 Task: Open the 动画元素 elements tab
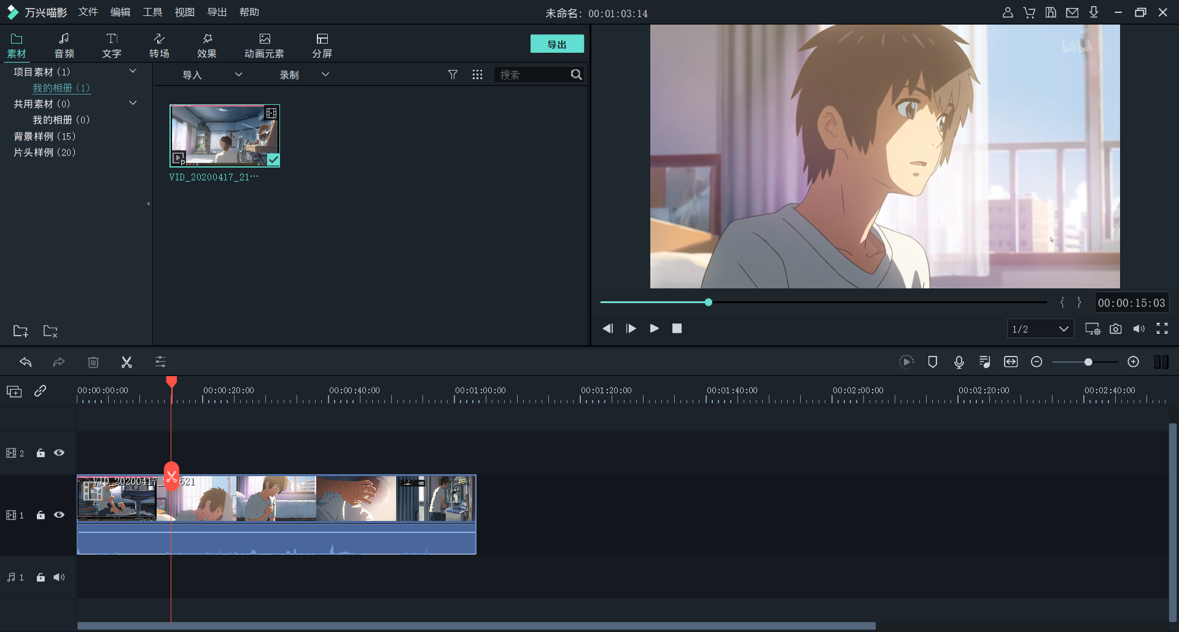[x=264, y=46]
